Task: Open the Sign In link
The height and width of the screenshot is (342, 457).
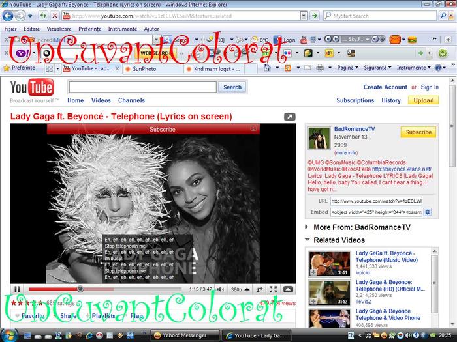Action: coord(430,87)
